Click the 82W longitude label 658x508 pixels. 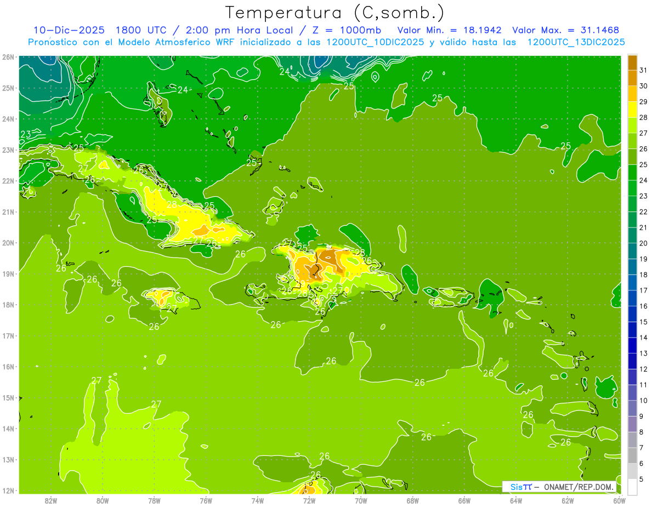(x=50, y=500)
